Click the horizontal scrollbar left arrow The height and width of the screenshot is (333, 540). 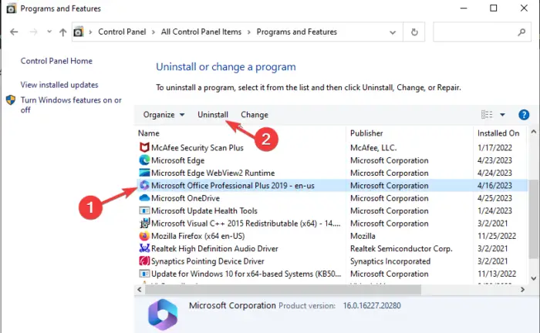tap(139, 290)
